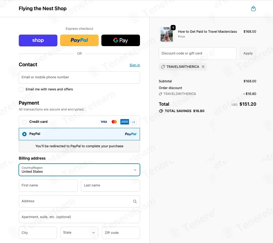This screenshot has width=273, height=243.
Task: Select the PayPal payment radio button
Action: pyautogui.click(x=24, y=134)
